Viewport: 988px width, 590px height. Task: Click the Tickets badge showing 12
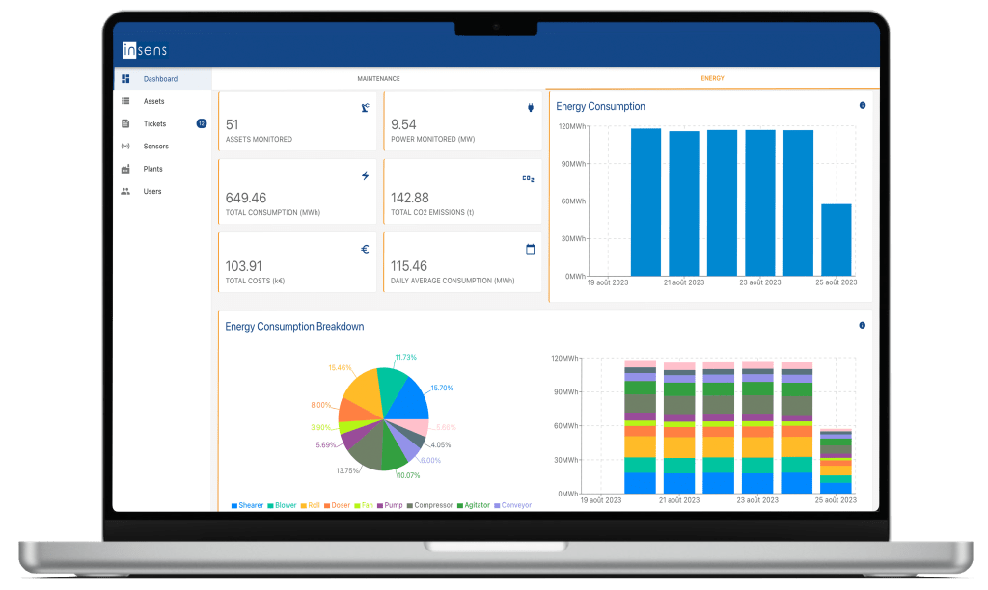pyautogui.click(x=201, y=123)
